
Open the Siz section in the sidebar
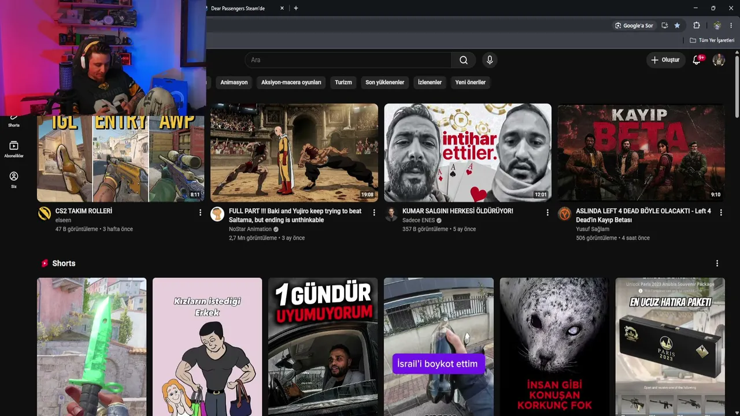(x=14, y=180)
